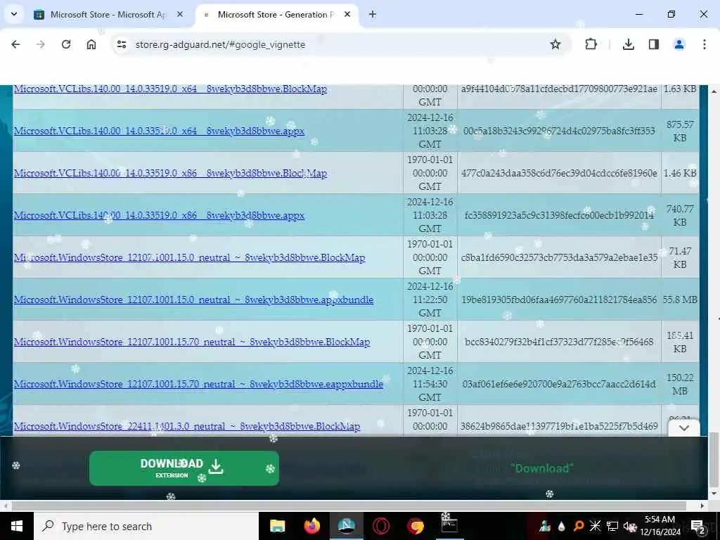Open the profile avatar menu
The width and height of the screenshot is (720, 540).
click(679, 44)
